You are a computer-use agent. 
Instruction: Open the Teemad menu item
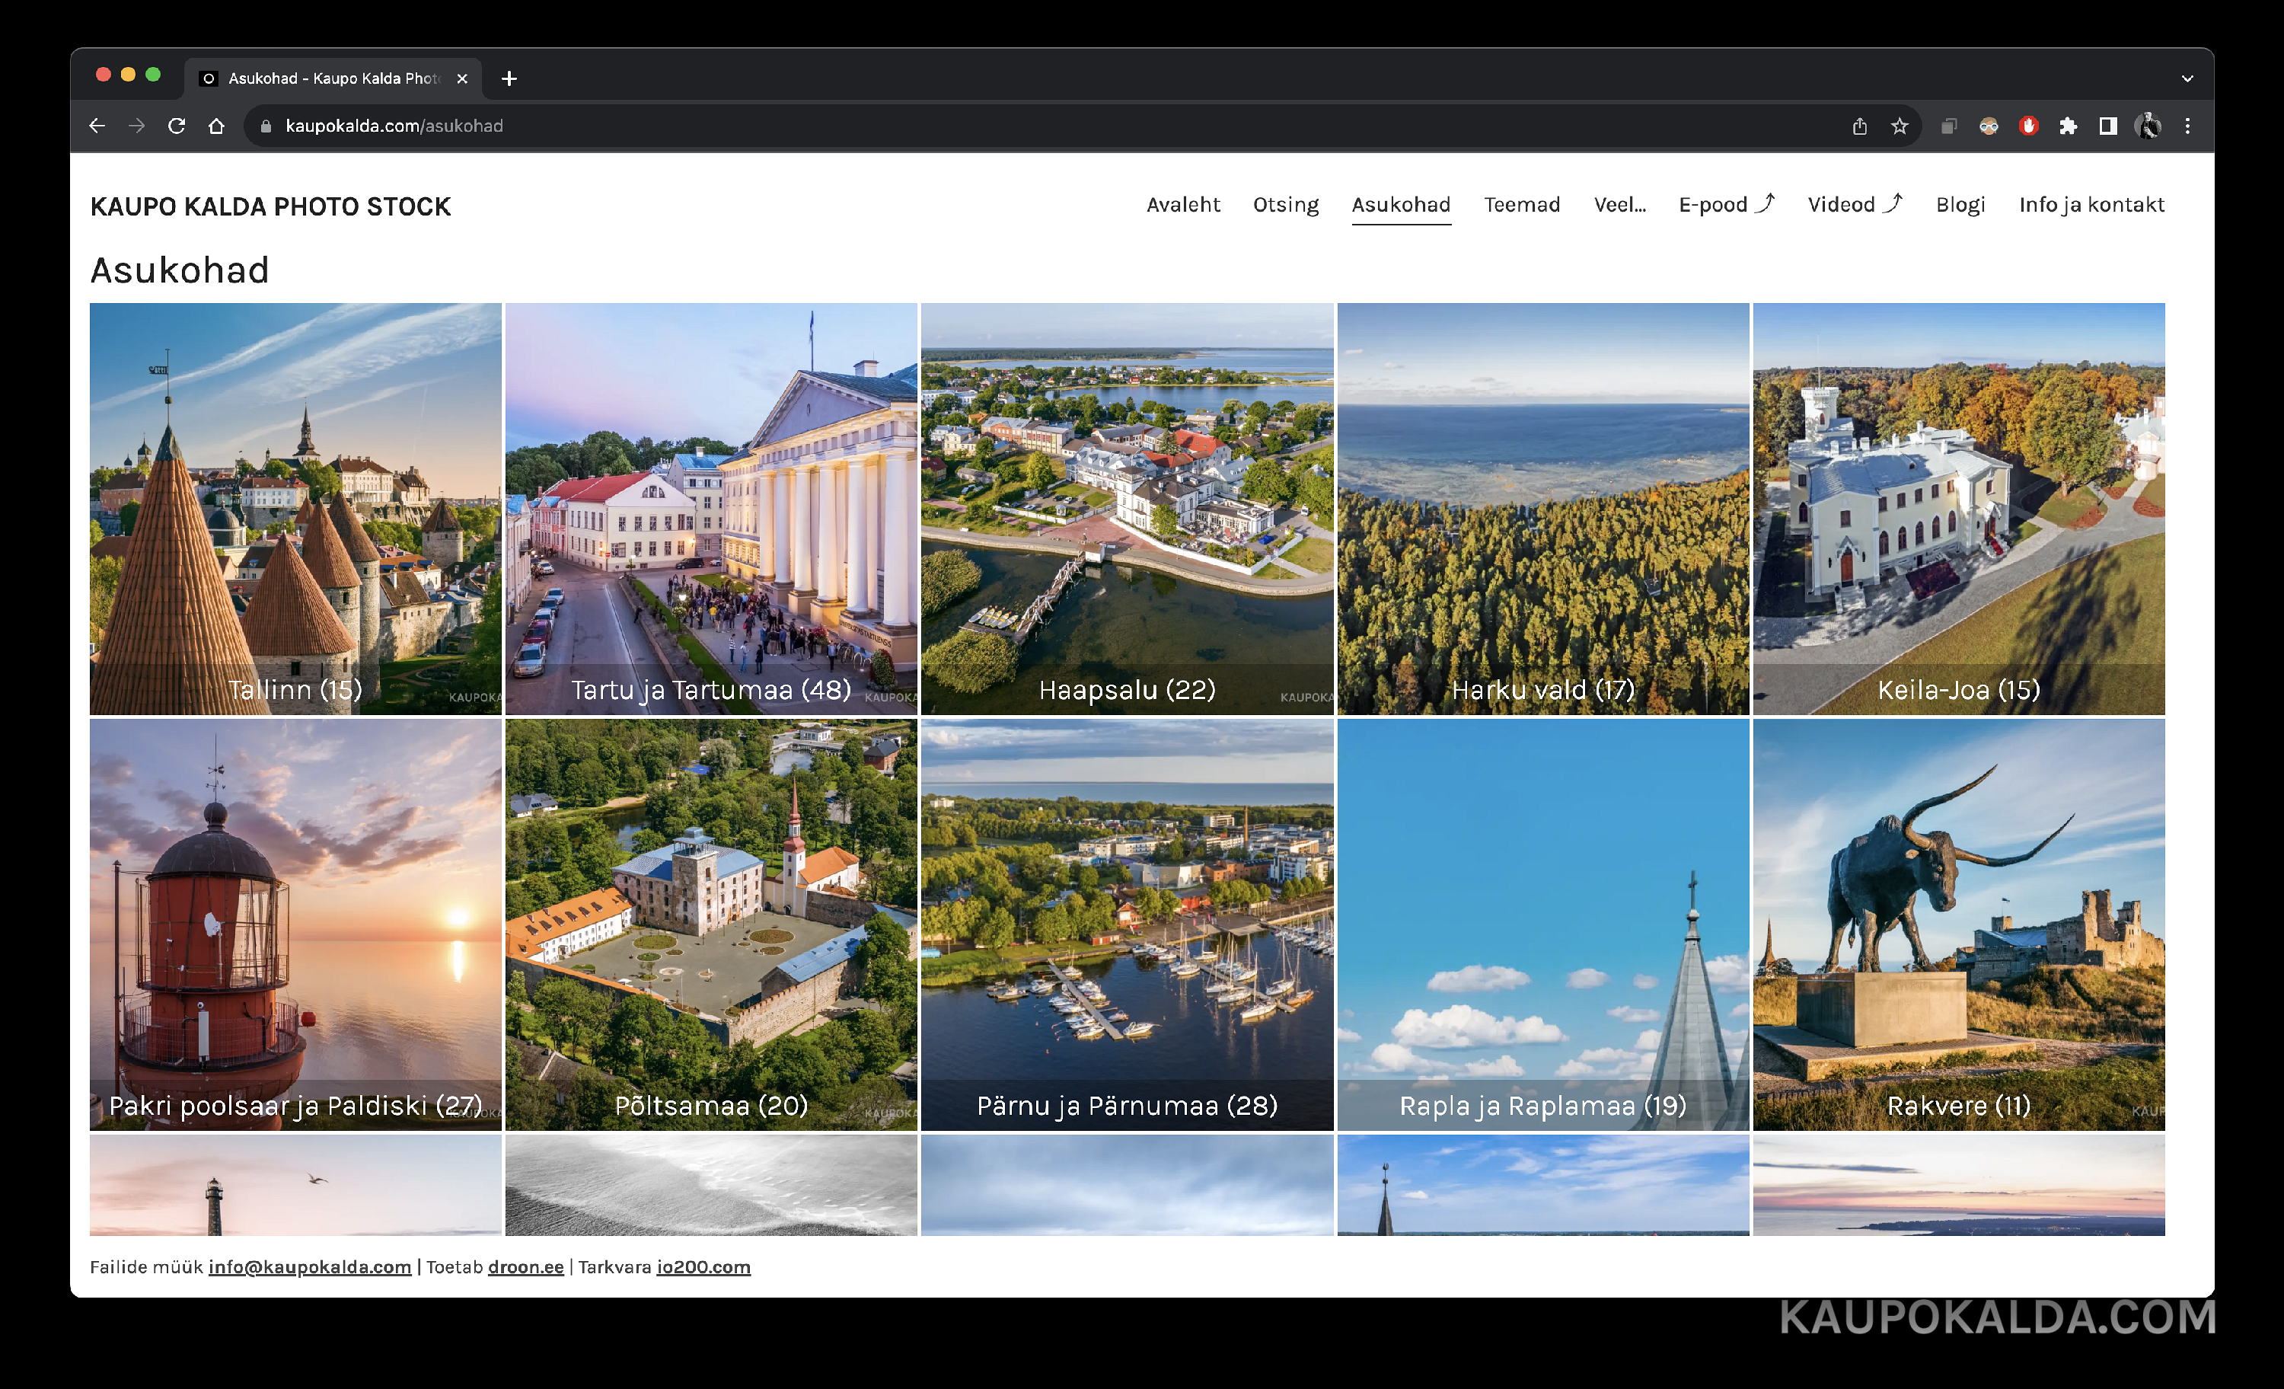pyautogui.click(x=1521, y=205)
